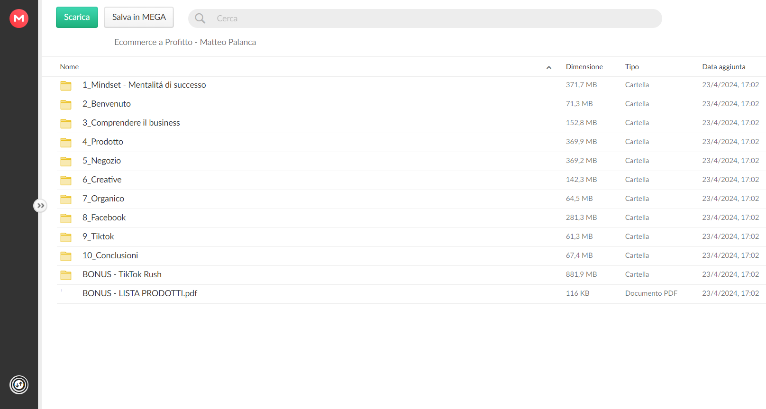
Task: Sort by the Nome column header
Action: (x=69, y=67)
